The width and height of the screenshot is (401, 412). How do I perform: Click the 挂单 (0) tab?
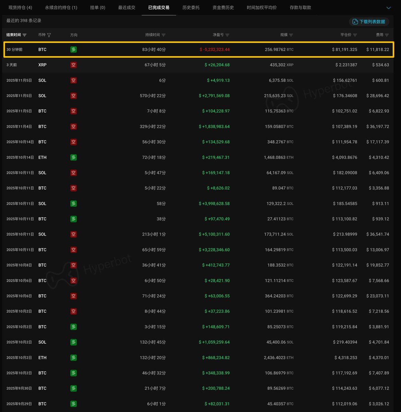97,8
